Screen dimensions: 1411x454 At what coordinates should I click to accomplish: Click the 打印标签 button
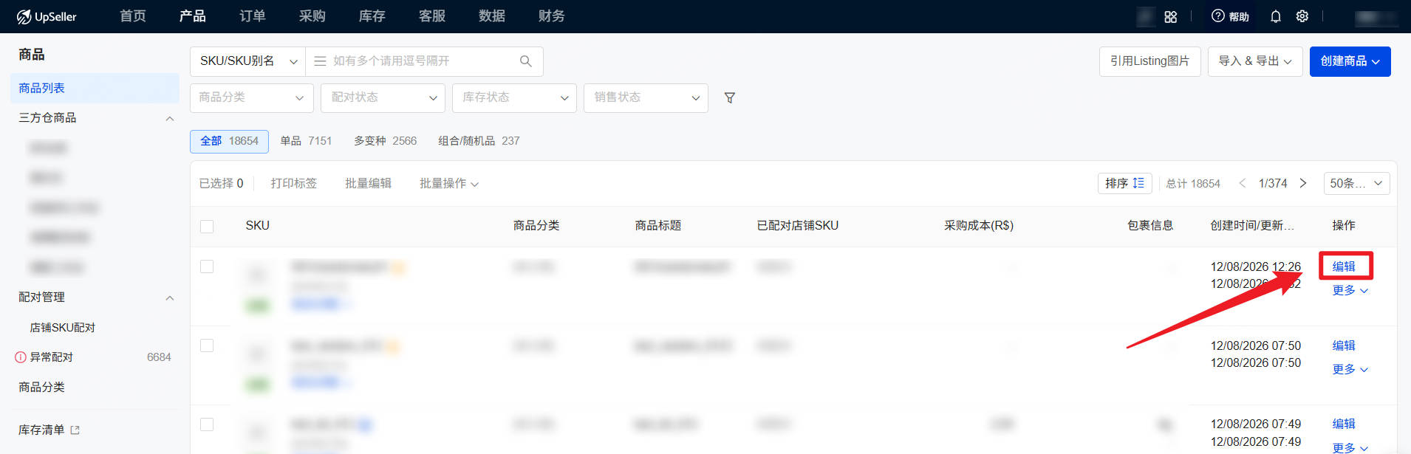click(293, 183)
